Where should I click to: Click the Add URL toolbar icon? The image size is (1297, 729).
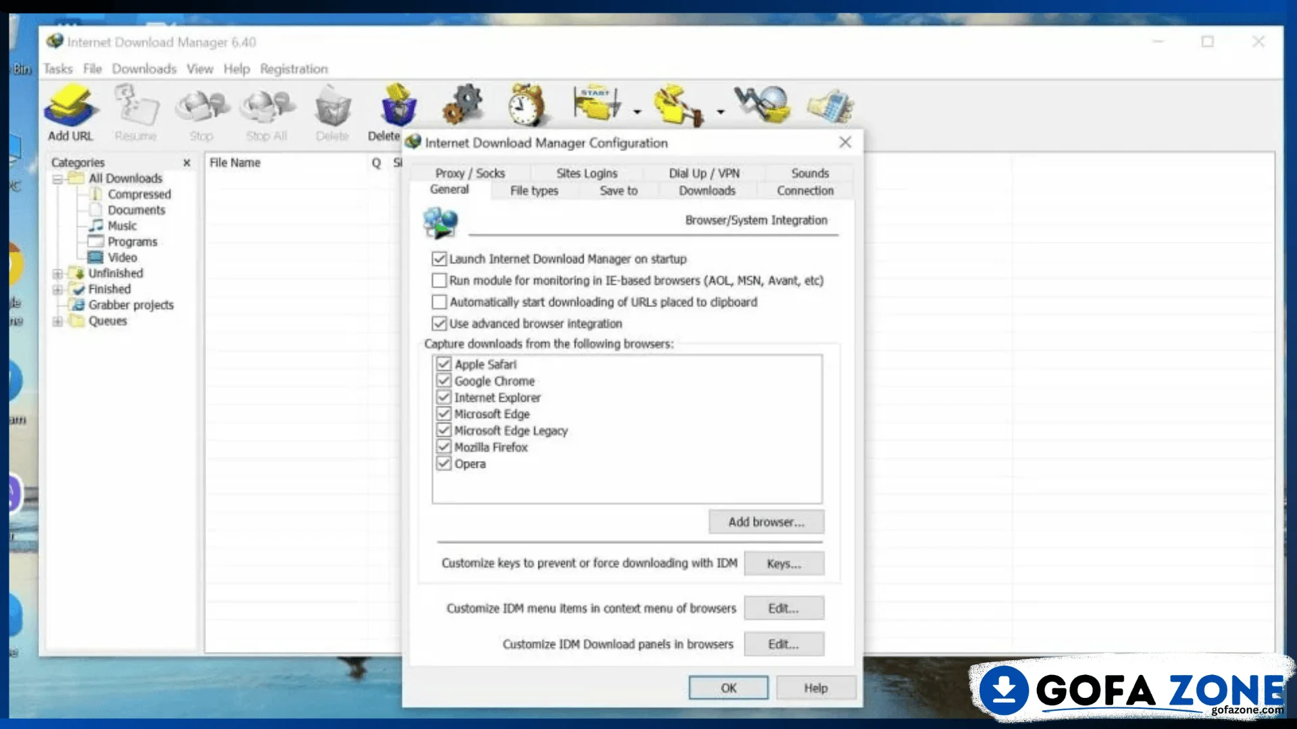[x=70, y=106]
